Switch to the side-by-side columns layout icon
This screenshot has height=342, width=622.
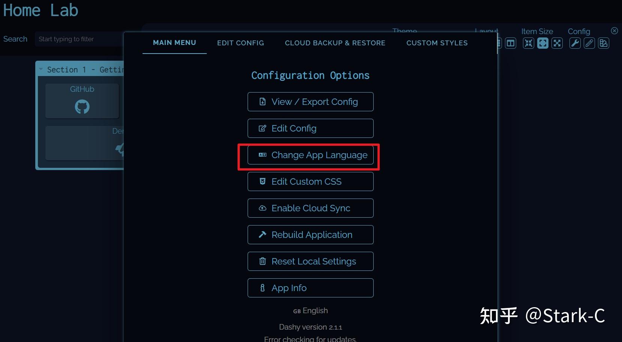(x=511, y=43)
